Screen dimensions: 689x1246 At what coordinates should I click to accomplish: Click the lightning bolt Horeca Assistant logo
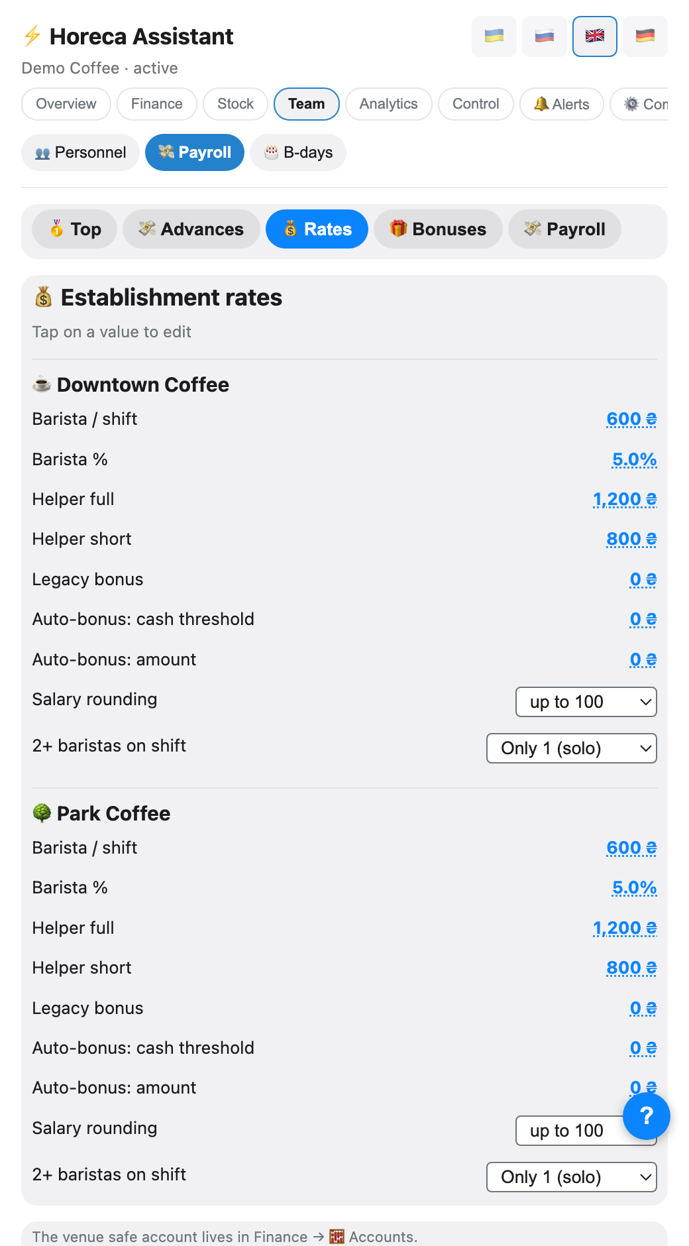tap(32, 36)
